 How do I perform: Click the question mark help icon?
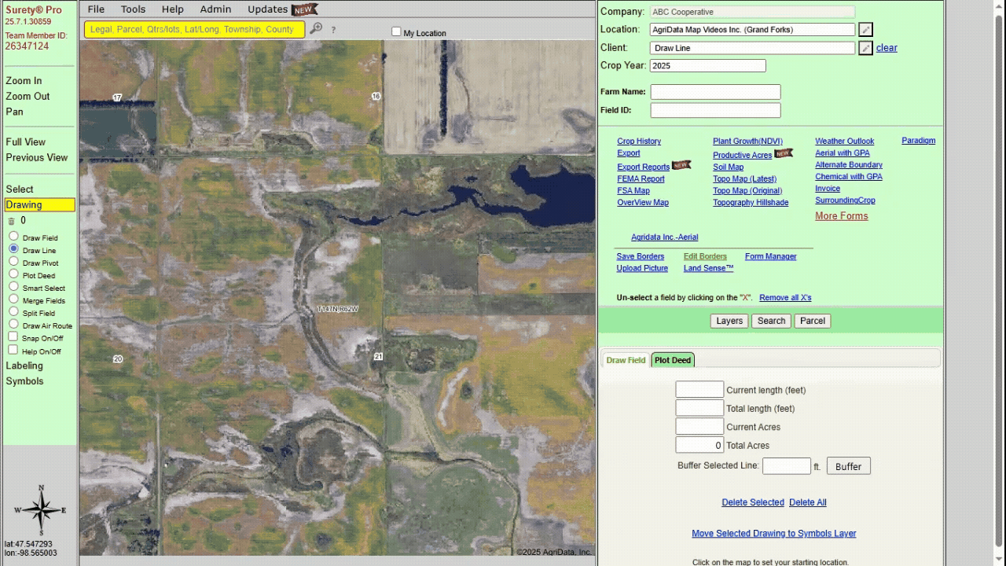(x=333, y=30)
